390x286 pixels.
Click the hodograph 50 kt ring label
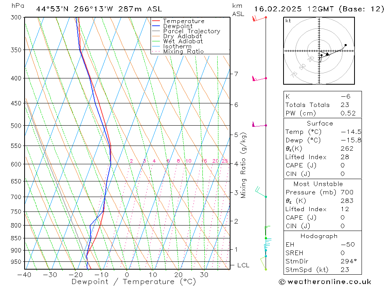tap(302, 67)
